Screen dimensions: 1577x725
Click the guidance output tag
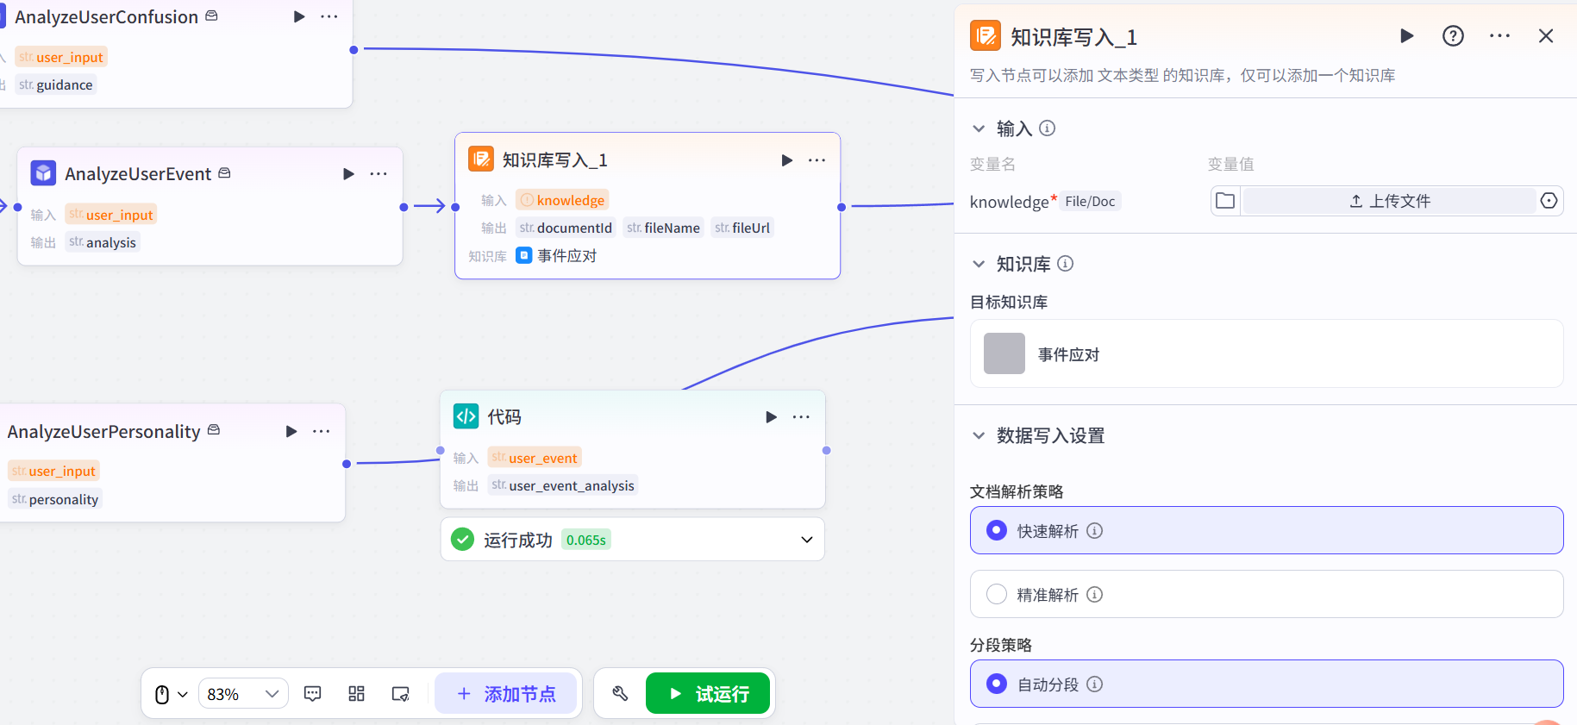(56, 84)
